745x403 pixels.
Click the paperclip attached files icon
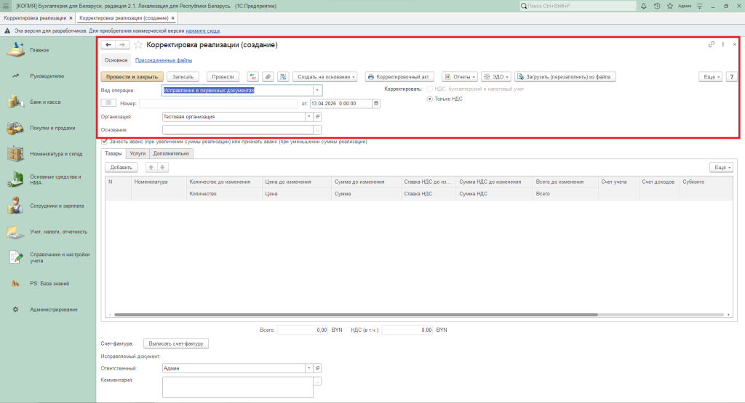click(x=268, y=76)
